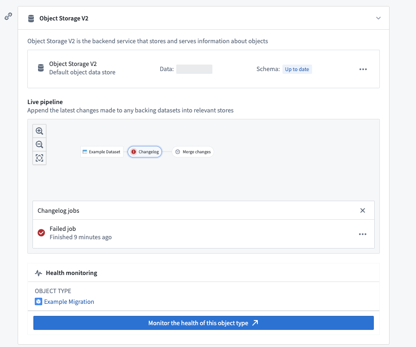Select the Merge changes node
This screenshot has height=347, width=416.
[x=193, y=152]
